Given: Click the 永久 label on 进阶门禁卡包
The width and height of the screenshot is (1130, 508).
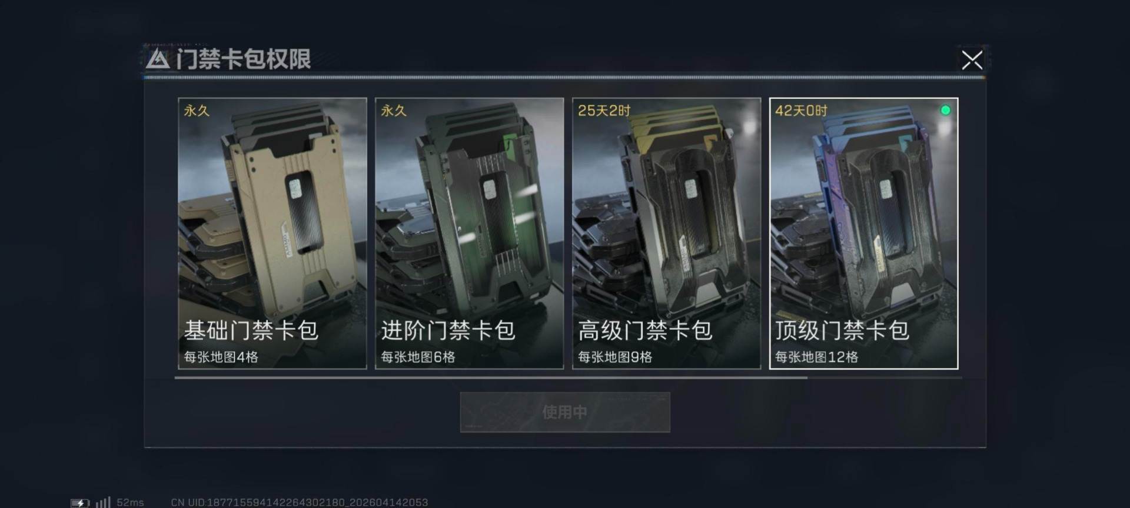Looking at the screenshot, I should pos(394,111).
